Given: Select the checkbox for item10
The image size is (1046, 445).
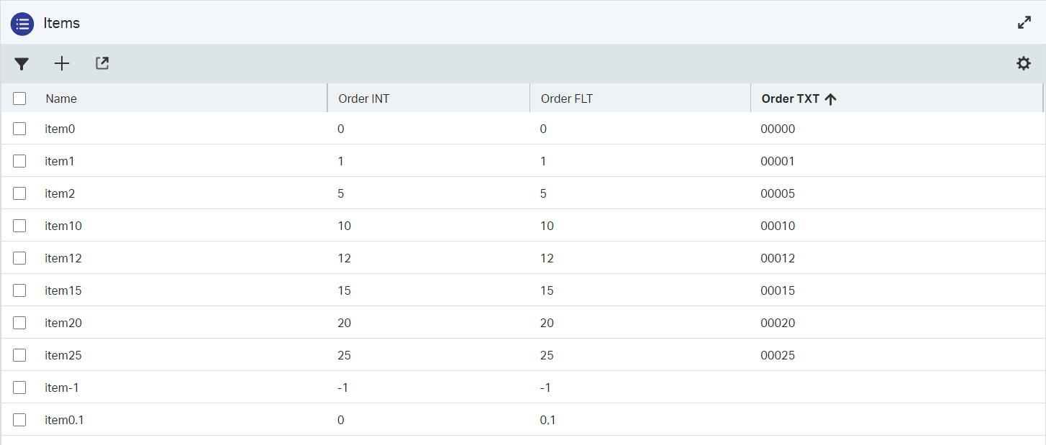Looking at the screenshot, I should (x=19, y=226).
